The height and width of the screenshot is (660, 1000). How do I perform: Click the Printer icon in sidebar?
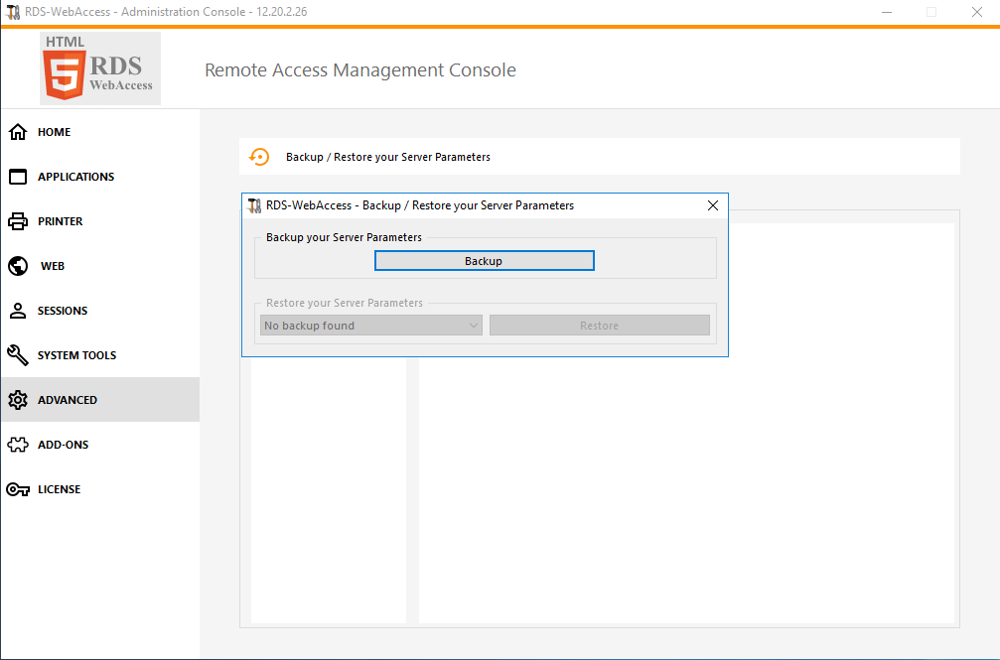point(18,221)
